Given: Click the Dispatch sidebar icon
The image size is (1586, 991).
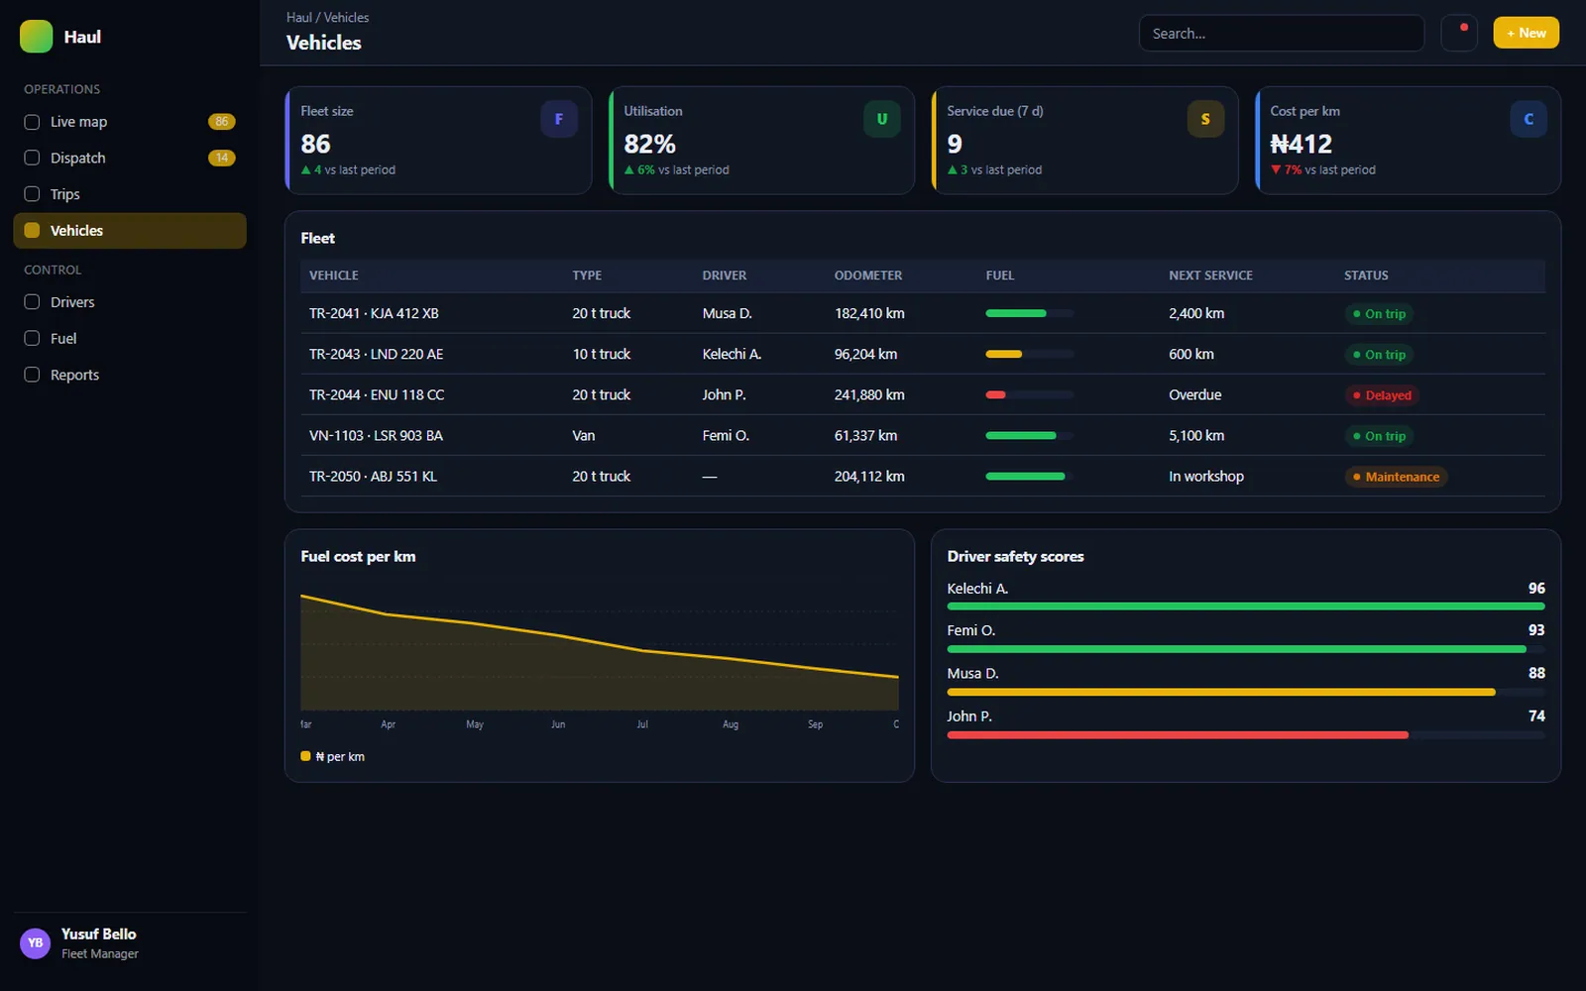Looking at the screenshot, I should pos(32,158).
